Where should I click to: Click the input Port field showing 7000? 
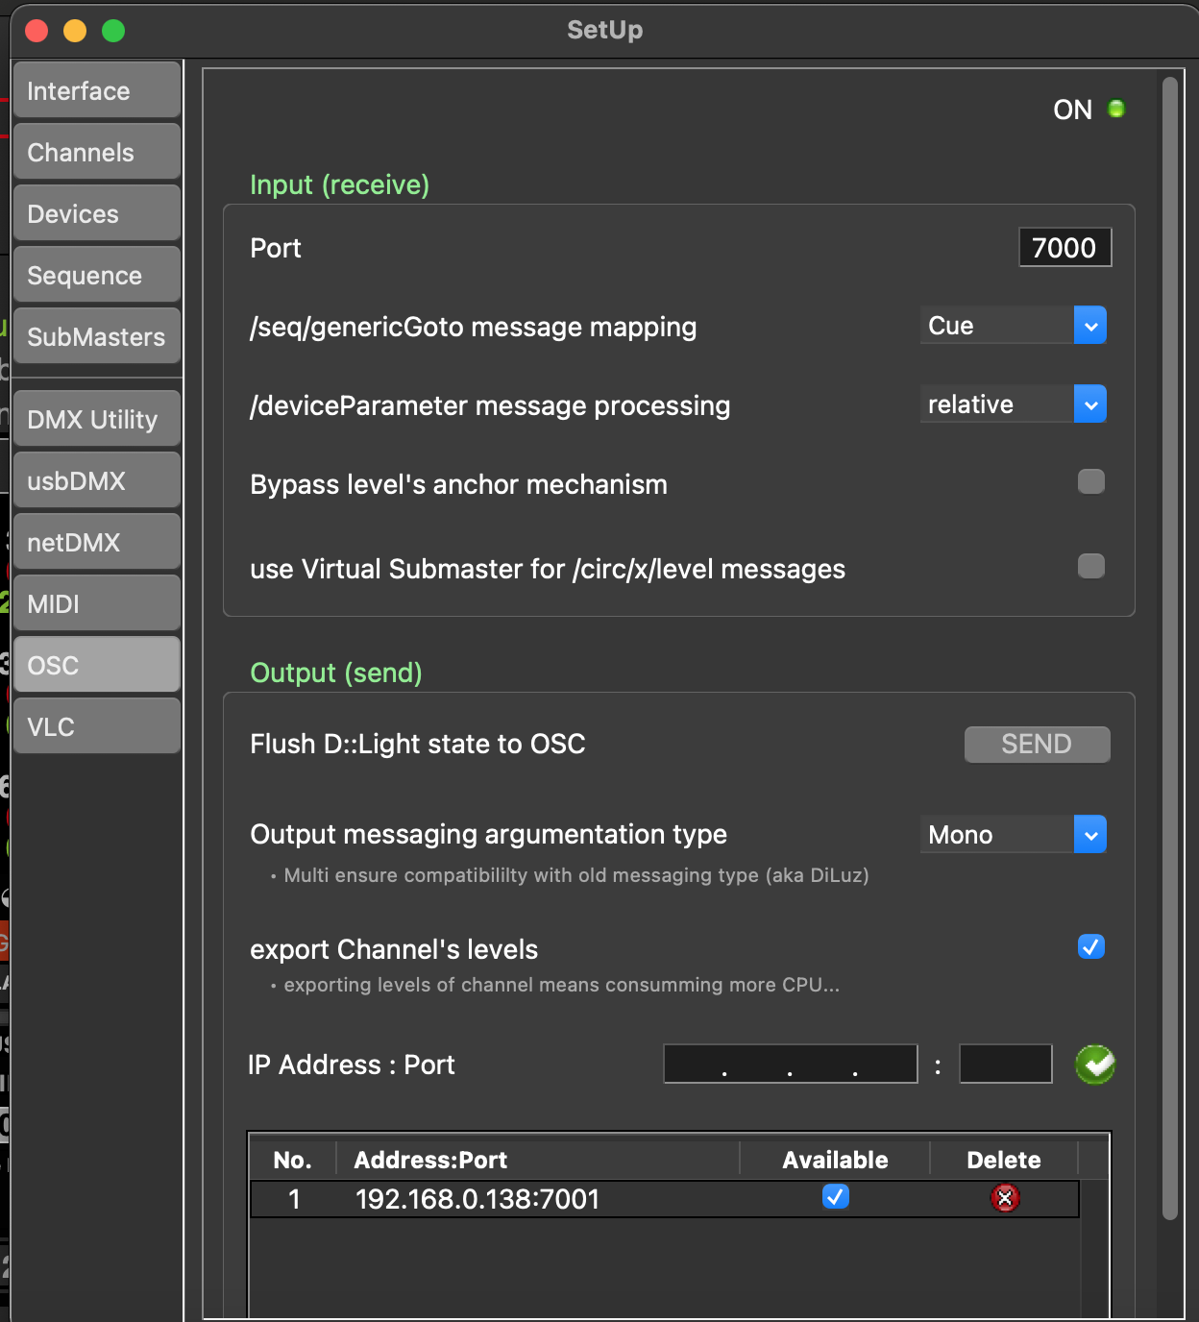coord(1064,248)
